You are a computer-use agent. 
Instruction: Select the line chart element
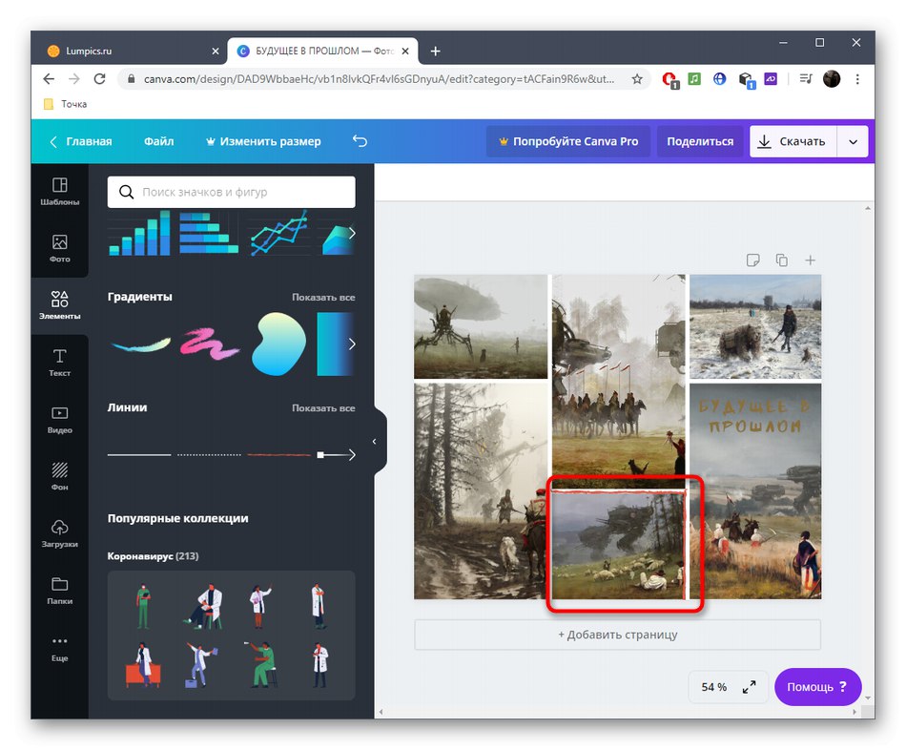(x=279, y=233)
